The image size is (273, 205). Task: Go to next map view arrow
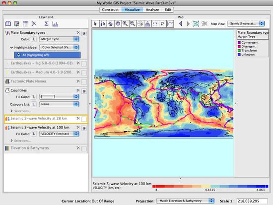[188, 23]
